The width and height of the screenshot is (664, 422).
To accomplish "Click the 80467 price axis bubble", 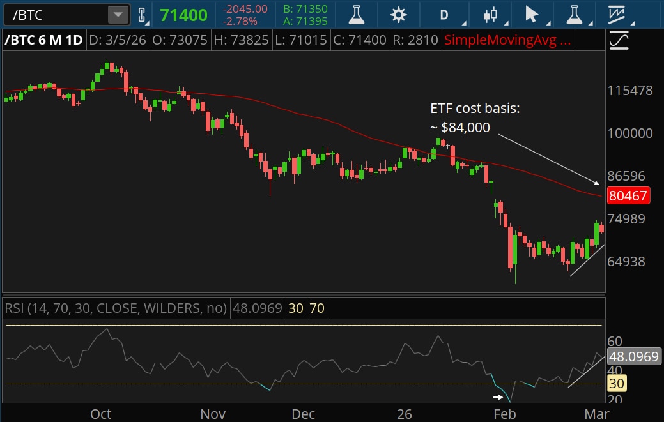I will coord(629,196).
